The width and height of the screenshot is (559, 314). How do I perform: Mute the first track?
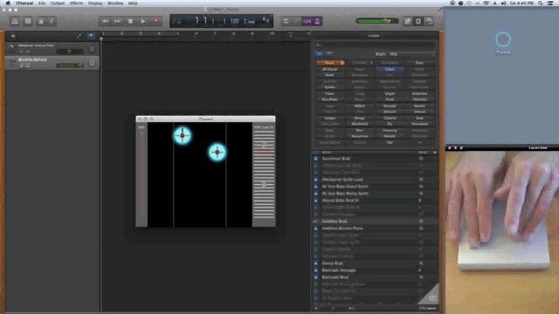(21, 52)
